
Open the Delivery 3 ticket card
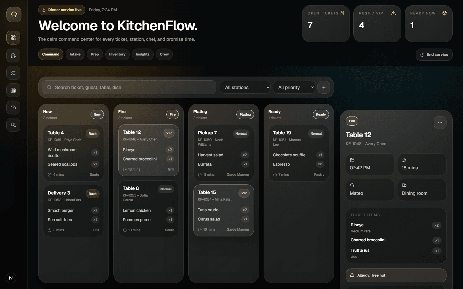tap(74, 211)
